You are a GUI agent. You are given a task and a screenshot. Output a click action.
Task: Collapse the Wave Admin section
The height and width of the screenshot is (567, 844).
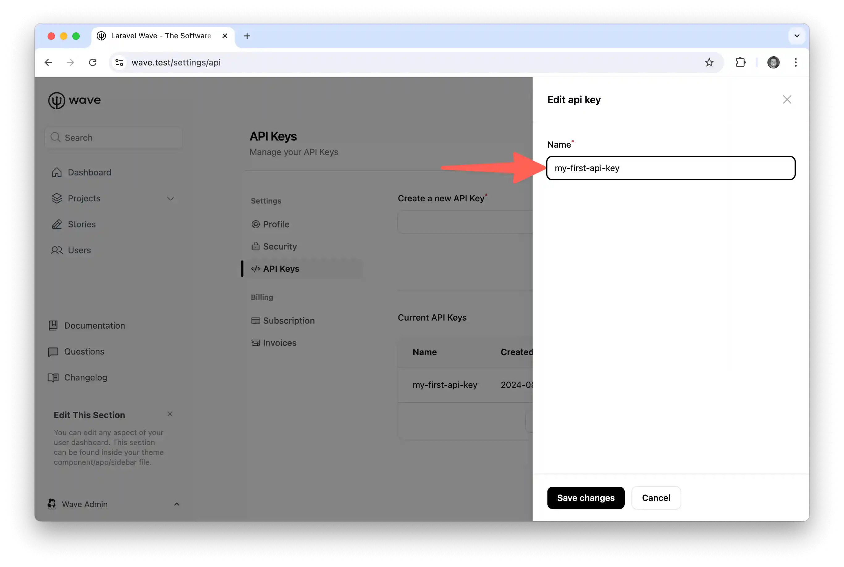click(176, 504)
